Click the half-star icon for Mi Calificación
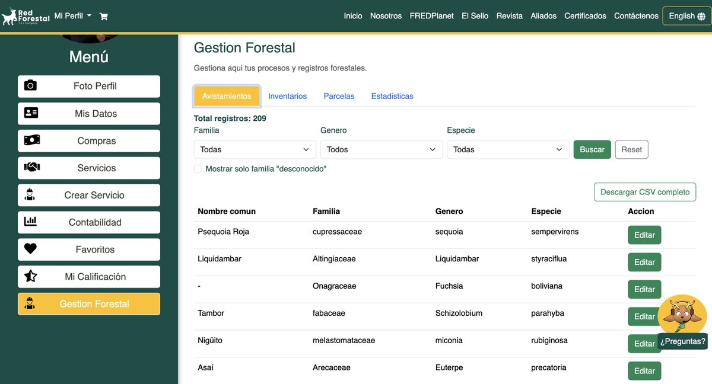This screenshot has height=384, width=712. point(30,276)
